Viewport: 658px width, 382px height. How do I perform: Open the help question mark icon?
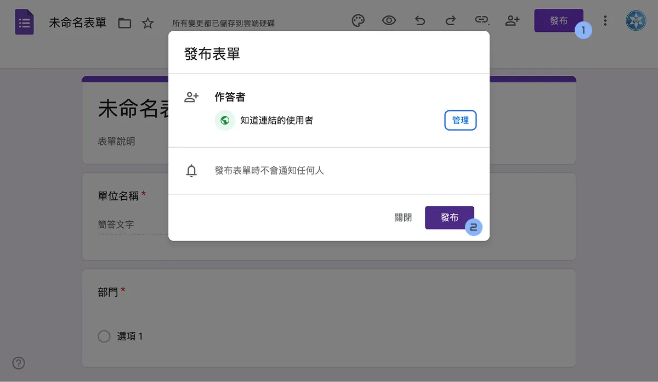19,363
